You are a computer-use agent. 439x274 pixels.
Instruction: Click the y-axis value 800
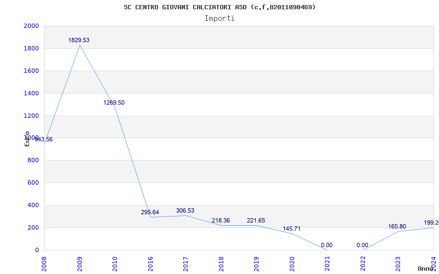coord(33,160)
